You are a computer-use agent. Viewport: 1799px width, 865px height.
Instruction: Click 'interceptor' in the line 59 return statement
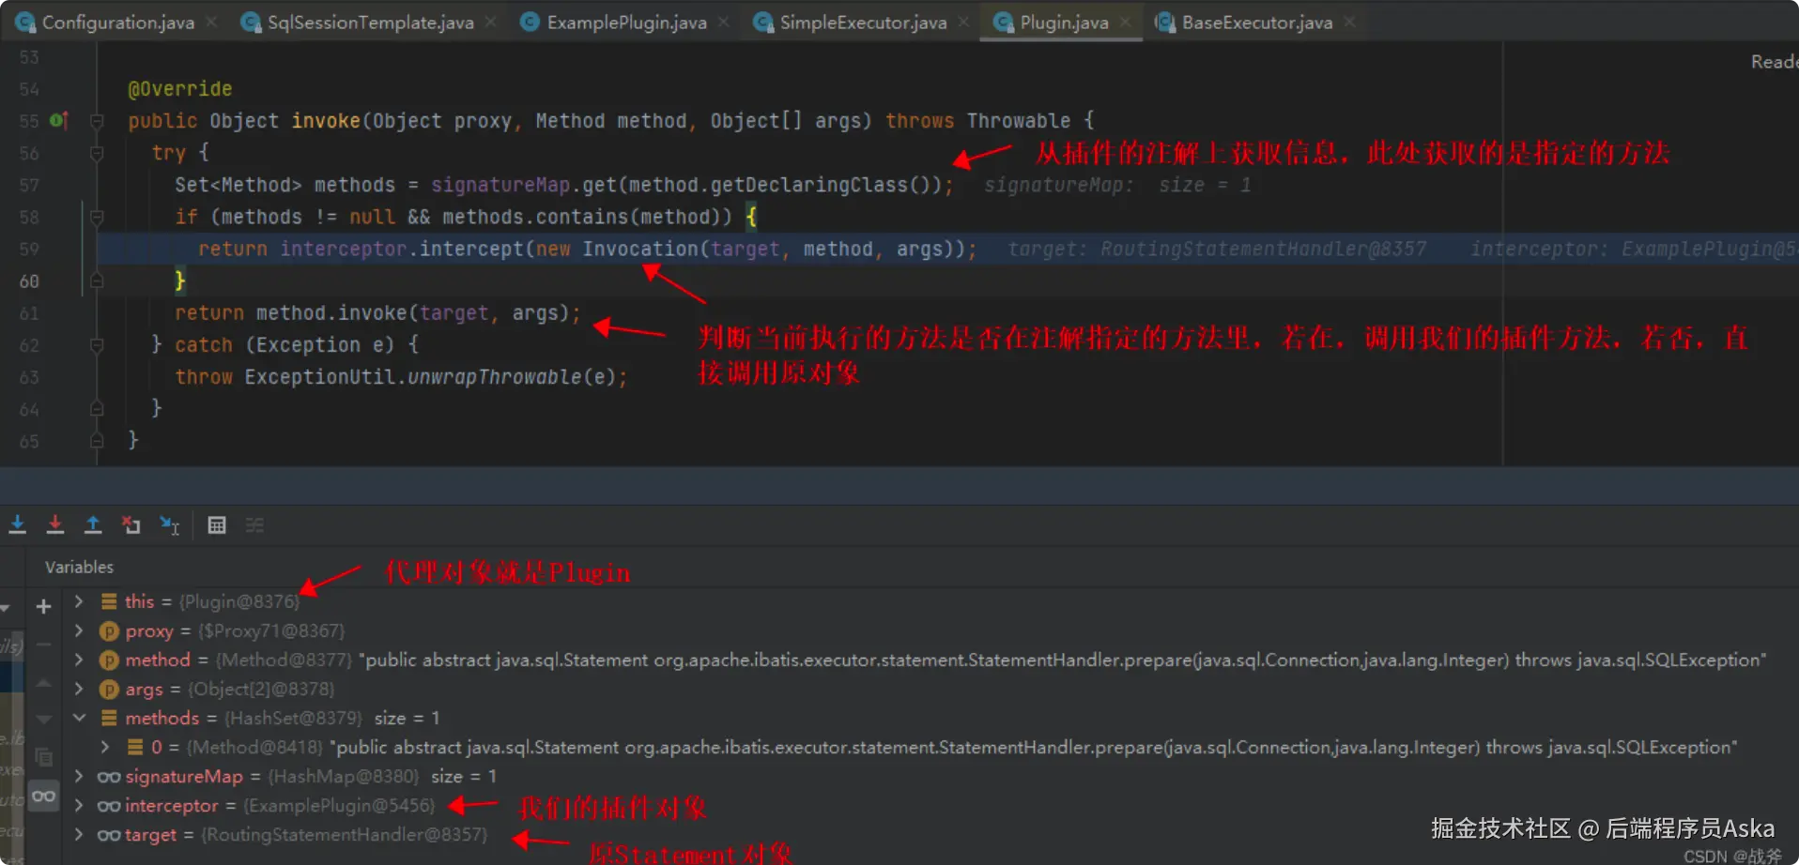tap(344, 249)
